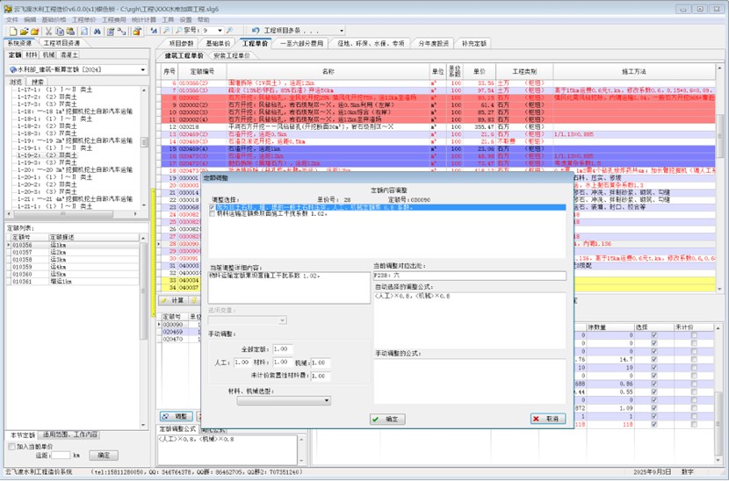
Task: Click the Paste toolbar icon
Action: pos(69,31)
